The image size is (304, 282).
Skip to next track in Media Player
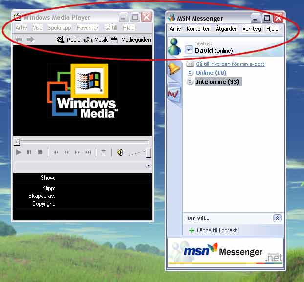(x=88, y=152)
